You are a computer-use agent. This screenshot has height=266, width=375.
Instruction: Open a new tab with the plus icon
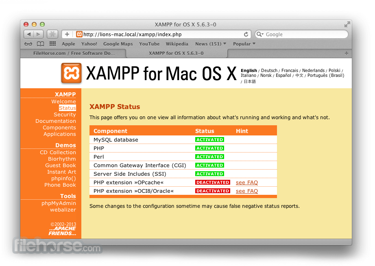(x=346, y=53)
